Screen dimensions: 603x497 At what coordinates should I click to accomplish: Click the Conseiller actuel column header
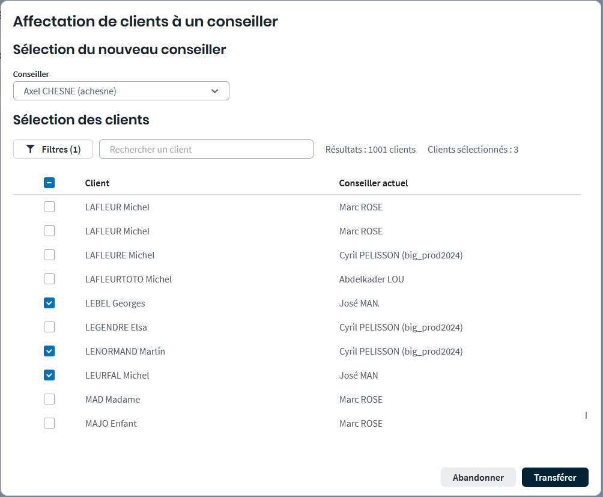tap(373, 183)
